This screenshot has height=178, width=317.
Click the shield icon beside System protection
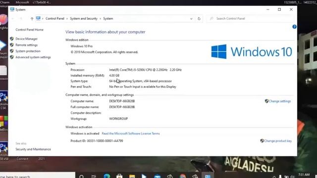click(x=12, y=51)
